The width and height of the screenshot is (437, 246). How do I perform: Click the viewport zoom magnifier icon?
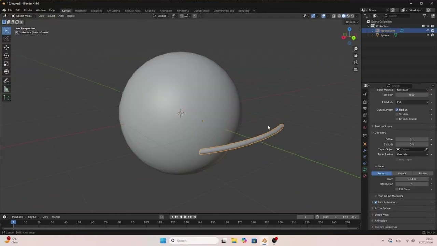point(356,49)
